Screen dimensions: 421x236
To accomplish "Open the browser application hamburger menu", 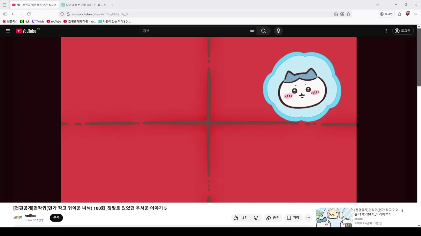I will tap(416, 14).
